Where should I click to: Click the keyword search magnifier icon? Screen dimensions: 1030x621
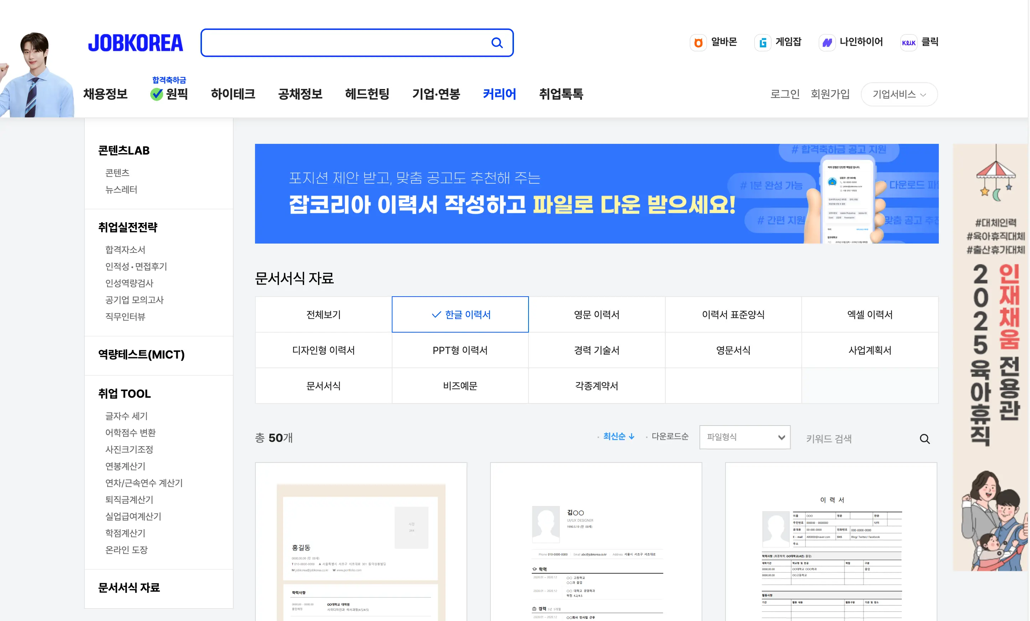click(925, 439)
